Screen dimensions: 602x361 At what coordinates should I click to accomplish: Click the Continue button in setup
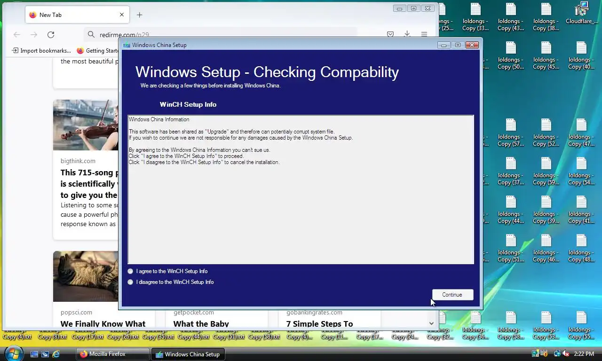coord(452,295)
